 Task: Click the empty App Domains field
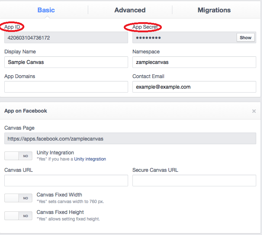pos(66,87)
